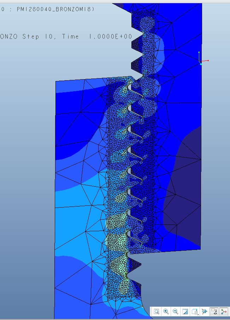Toggle the datum display filter icon
Viewport: 230px width, 320px height.
click(x=224, y=312)
